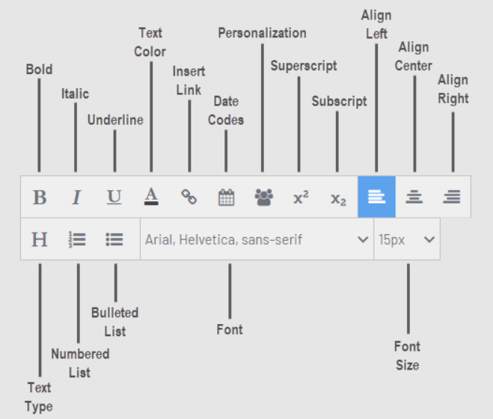
Task: Align text to the right
Action: pyautogui.click(x=452, y=198)
